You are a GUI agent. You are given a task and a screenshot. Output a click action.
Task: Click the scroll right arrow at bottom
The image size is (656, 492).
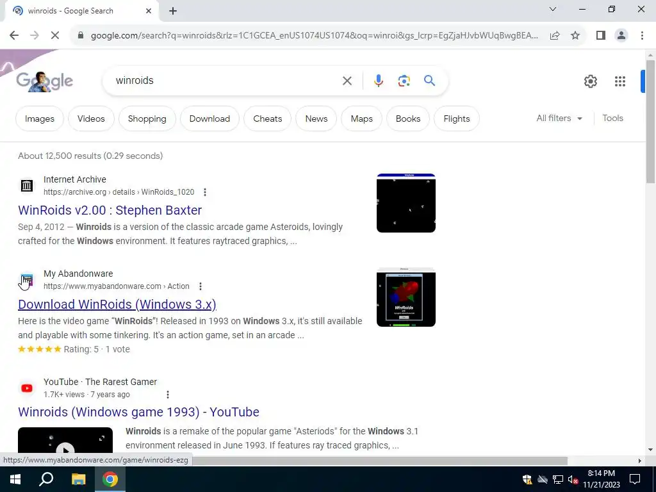click(639, 461)
